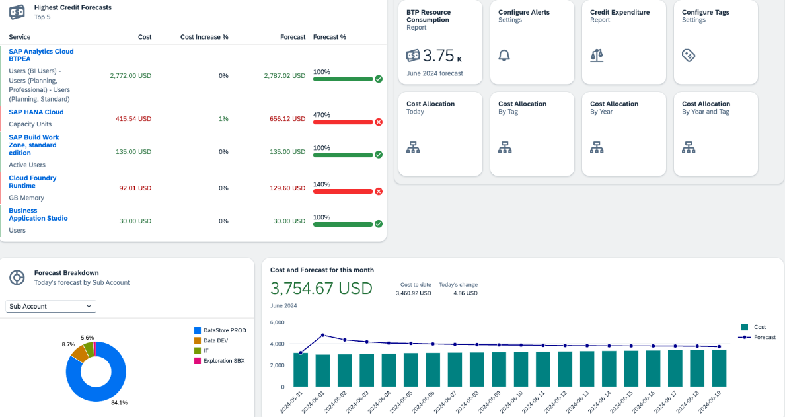Screen dimensions: 785x417
Task: Click hierarchy icon on Cost Allocation Today tile
Action: [x=413, y=147]
